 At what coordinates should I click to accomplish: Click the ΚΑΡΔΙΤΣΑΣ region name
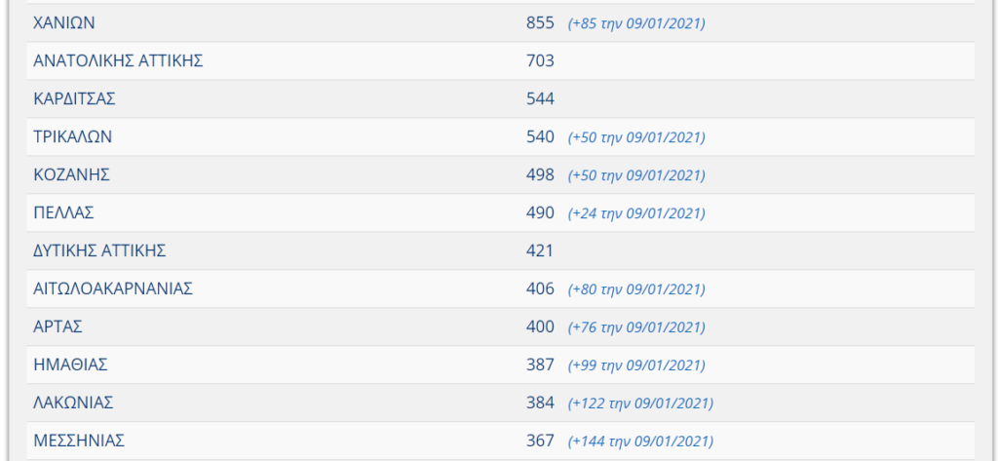pyautogui.click(x=74, y=98)
